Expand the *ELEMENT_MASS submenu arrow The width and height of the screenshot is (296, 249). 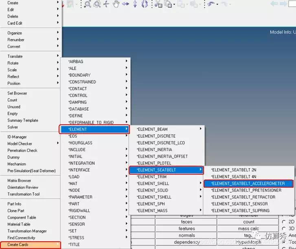click(200, 210)
